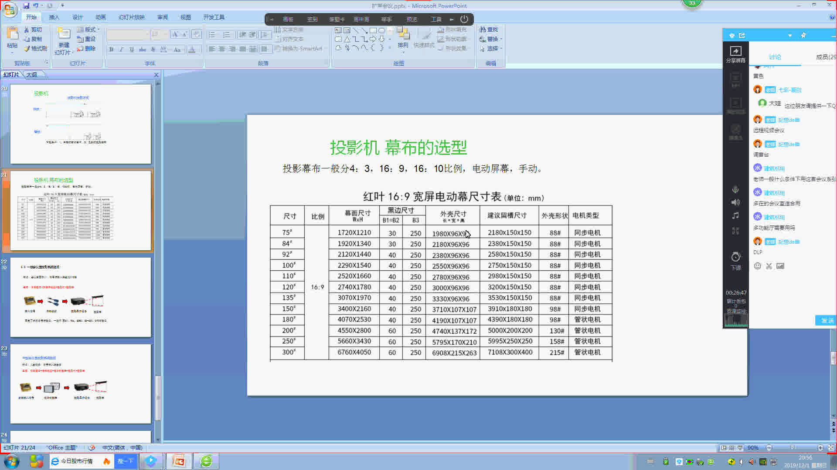The width and height of the screenshot is (837, 470).
Task: Toggle the pin icon on chat panel
Action: pyautogui.click(x=803, y=35)
